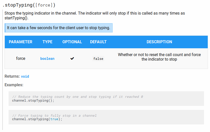Open the void return type link
The height and width of the screenshot is (132, 210).
pyautogui.click(x=25, y=76)
